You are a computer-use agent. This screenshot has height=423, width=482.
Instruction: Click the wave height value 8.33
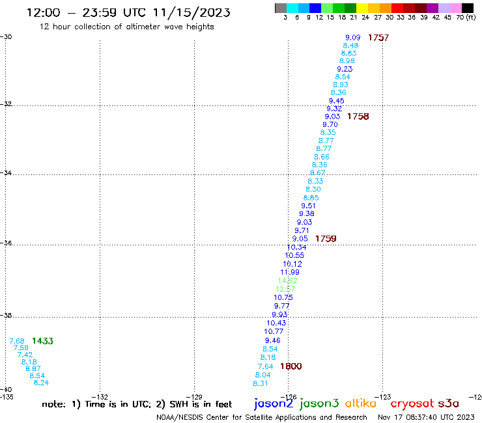[315, 181]
